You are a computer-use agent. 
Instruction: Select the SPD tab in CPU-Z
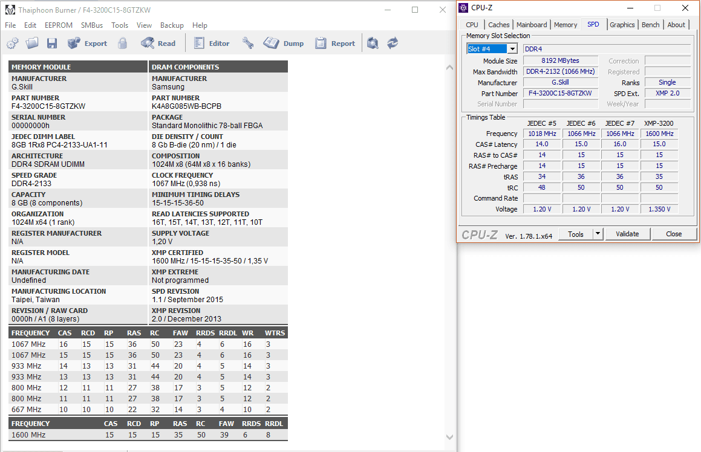(x=593, y=24)
